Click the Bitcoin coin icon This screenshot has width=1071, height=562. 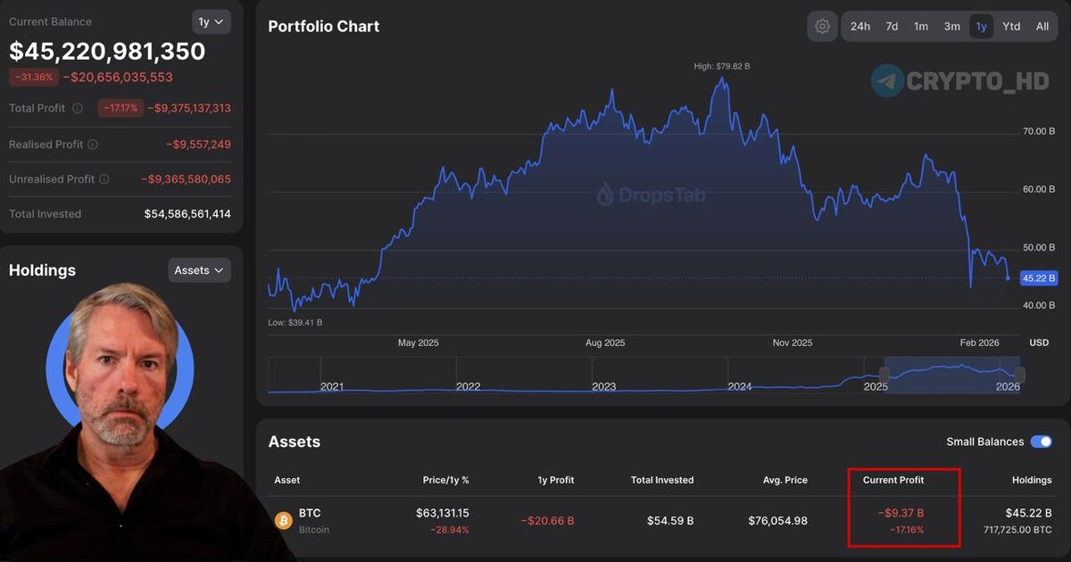coord(284,521)
